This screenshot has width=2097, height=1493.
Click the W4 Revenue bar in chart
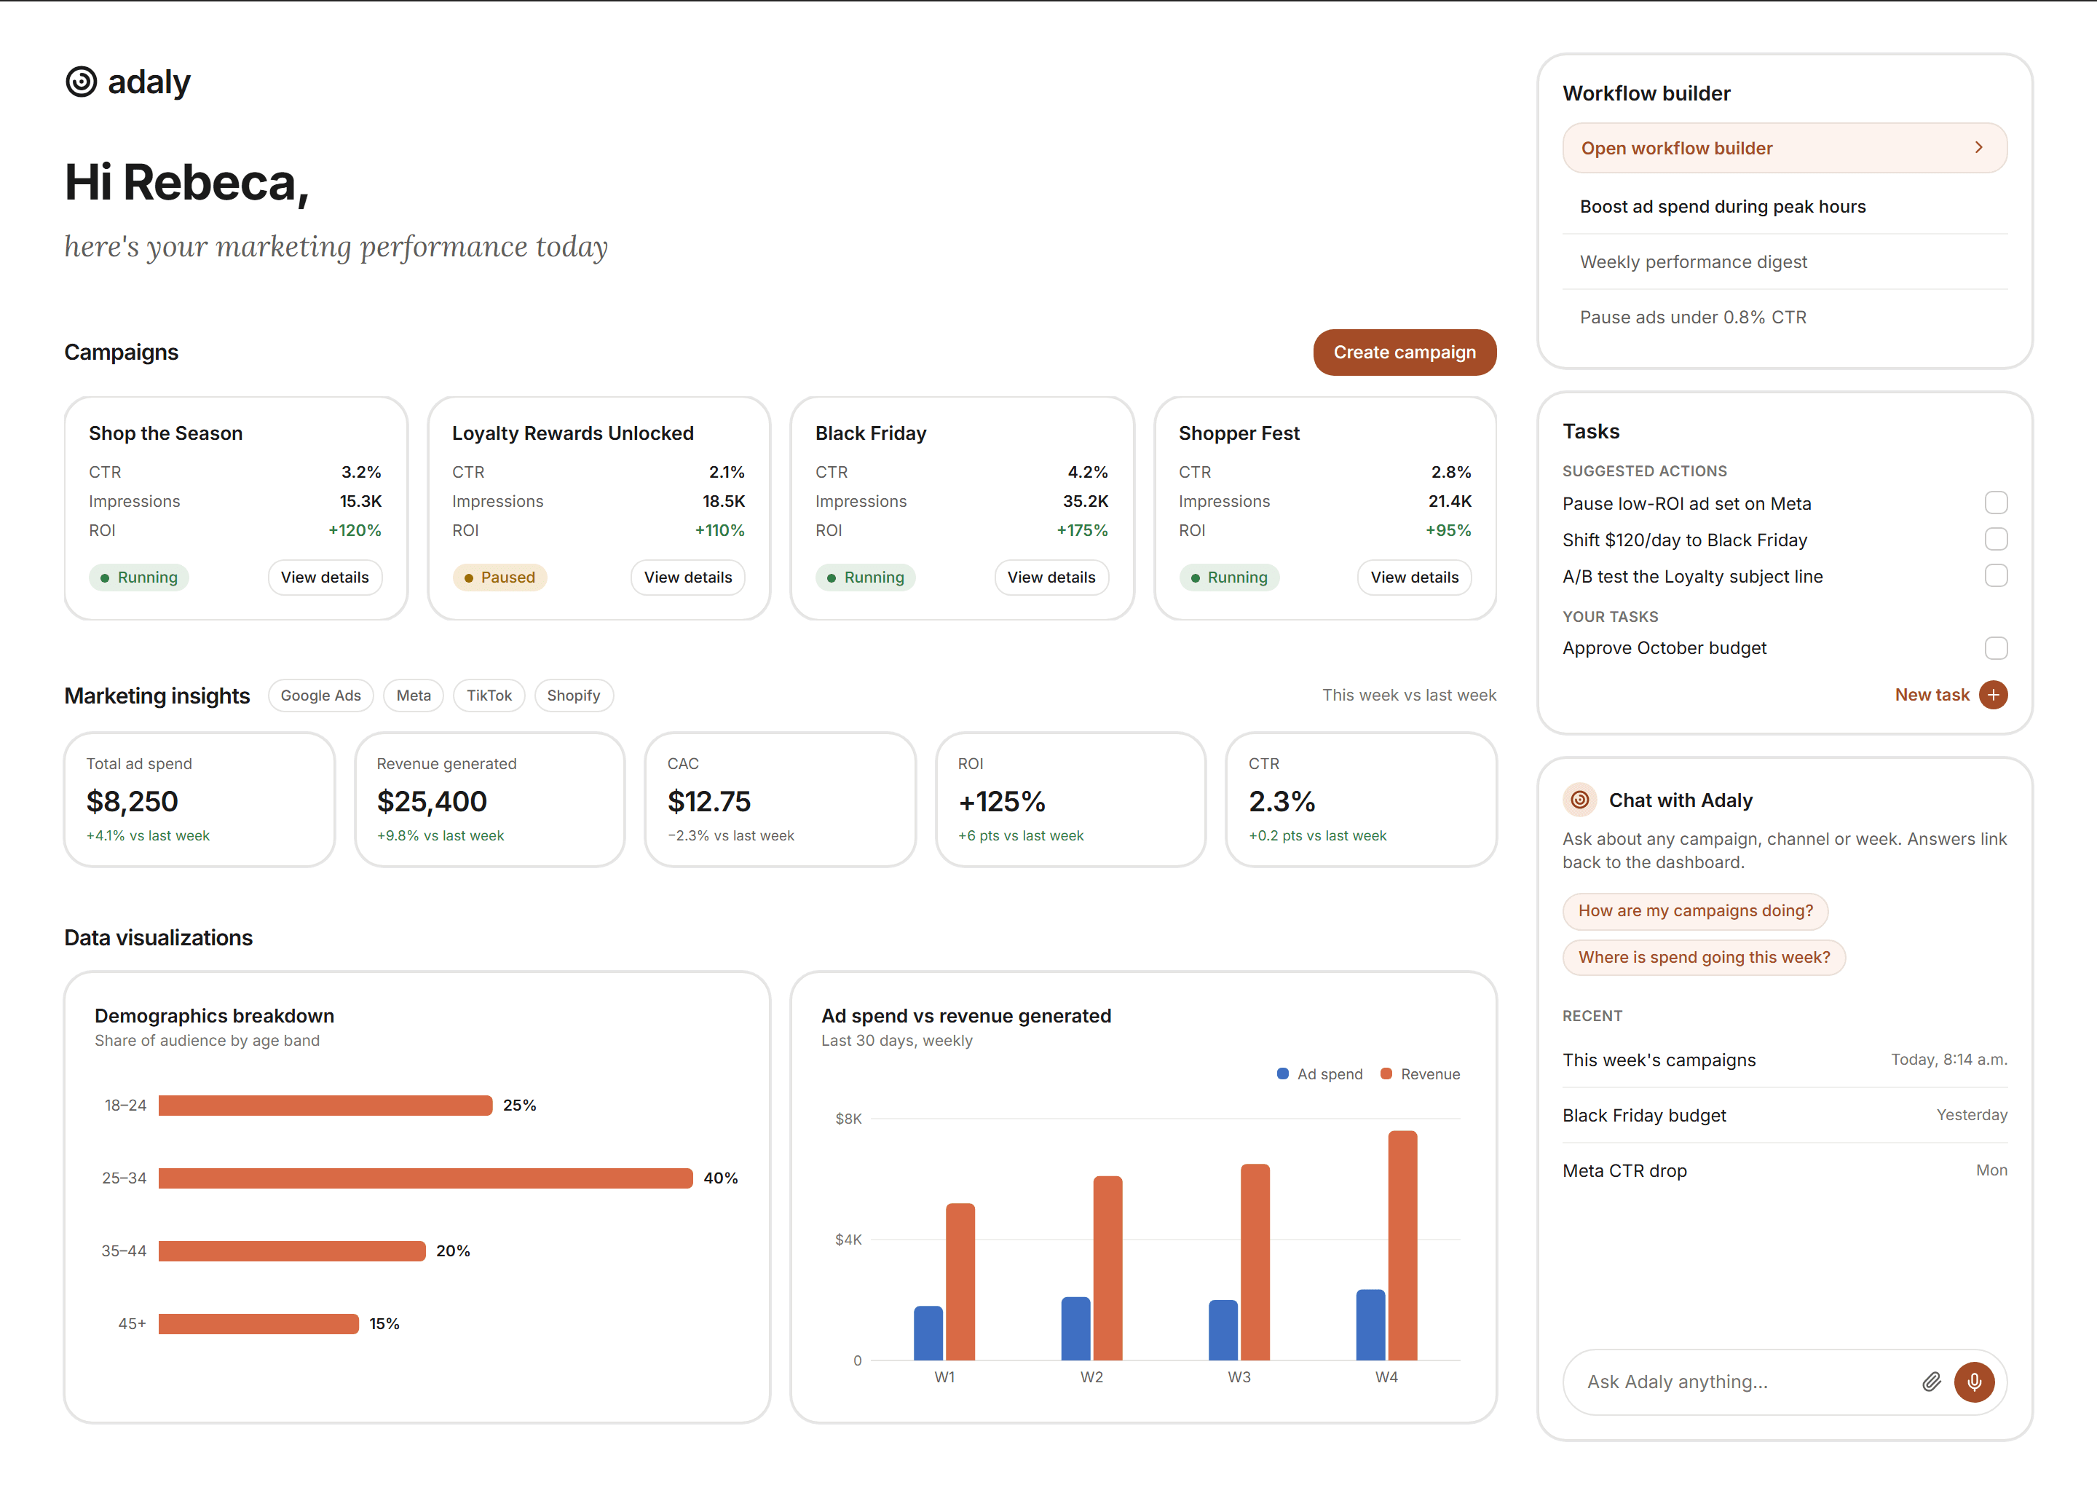(1402, 1245)
